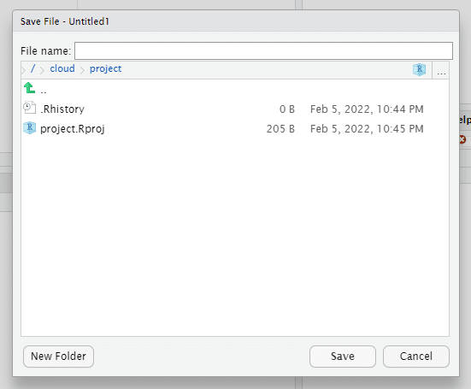Click the File name input field
This screenshot has width=471, height=389.
[263, 50]
